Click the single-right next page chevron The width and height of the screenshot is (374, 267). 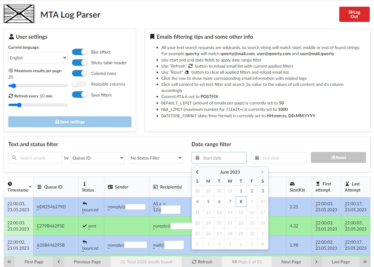click(x=316, y=262)
